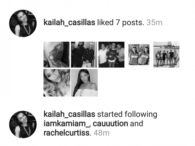Click kailah_casillas username in started following entry
The width and height of the screenshot is (195, 146).
pyautogui.click(x=69, y=114)
